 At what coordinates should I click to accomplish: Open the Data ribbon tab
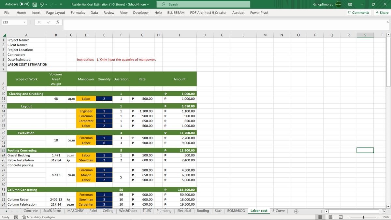tap(94, 13)
